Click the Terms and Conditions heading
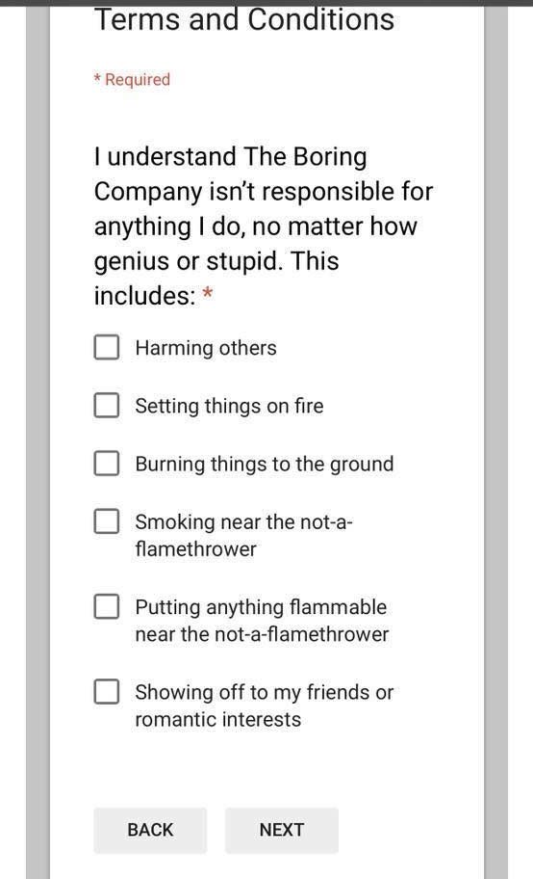The height and width of the screenshot is (879, 533). [x=244, y=20]
